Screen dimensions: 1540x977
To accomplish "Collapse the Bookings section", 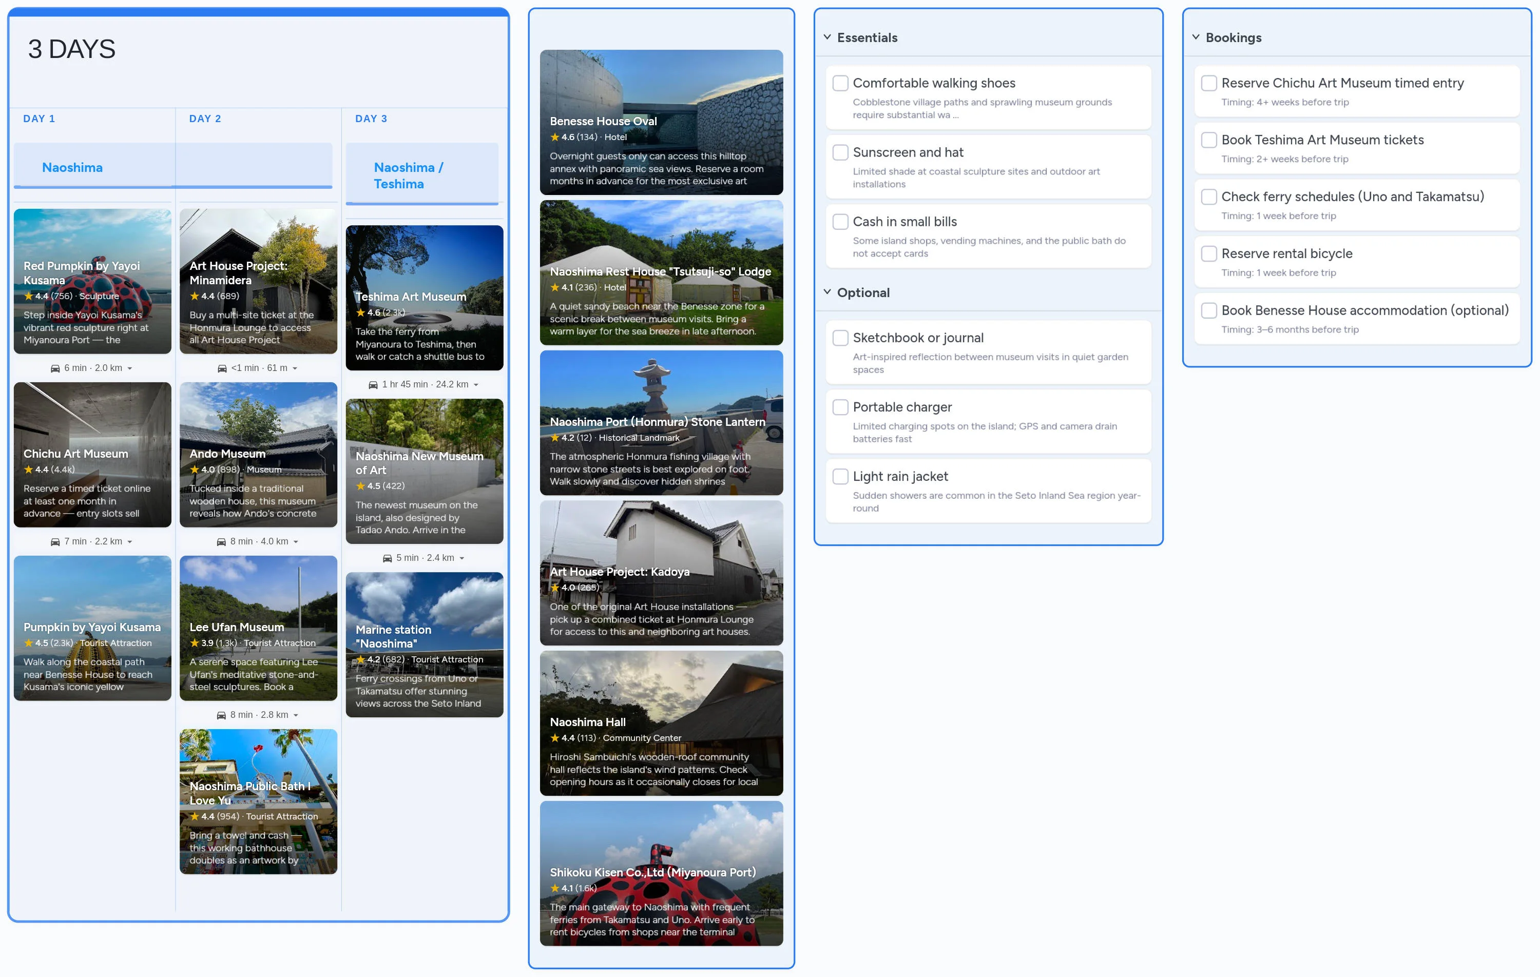I will click(x=1196, y=37).
